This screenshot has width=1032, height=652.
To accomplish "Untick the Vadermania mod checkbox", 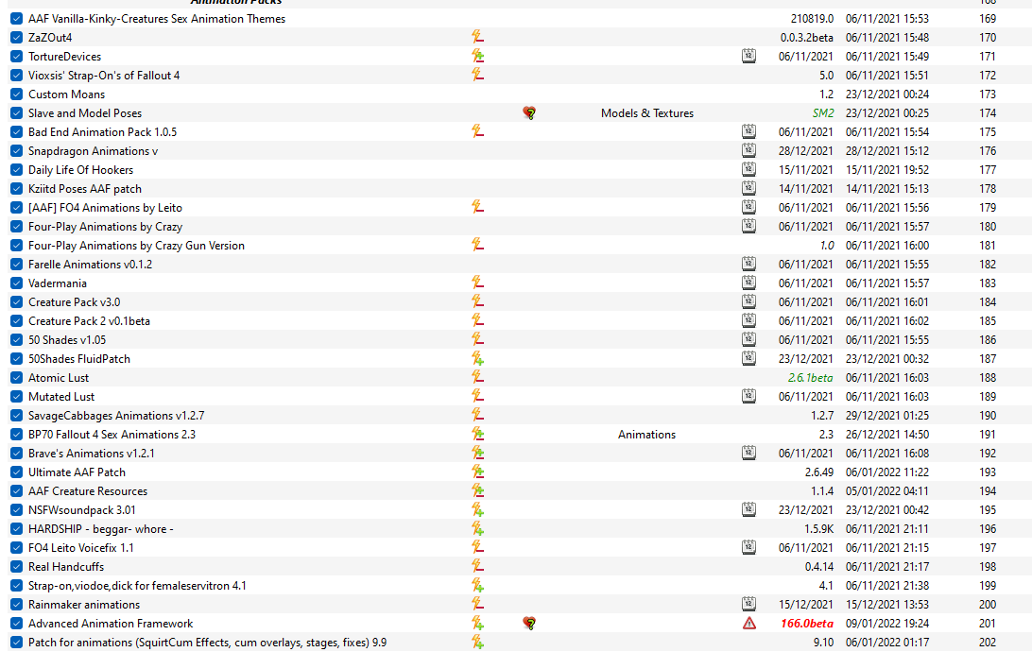I will coord(16,283).
